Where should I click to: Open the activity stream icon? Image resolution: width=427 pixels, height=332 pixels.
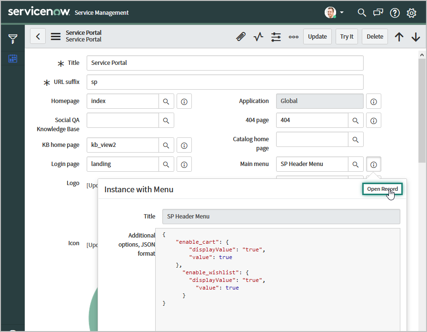pyautogui.click(x=258, y=37)
